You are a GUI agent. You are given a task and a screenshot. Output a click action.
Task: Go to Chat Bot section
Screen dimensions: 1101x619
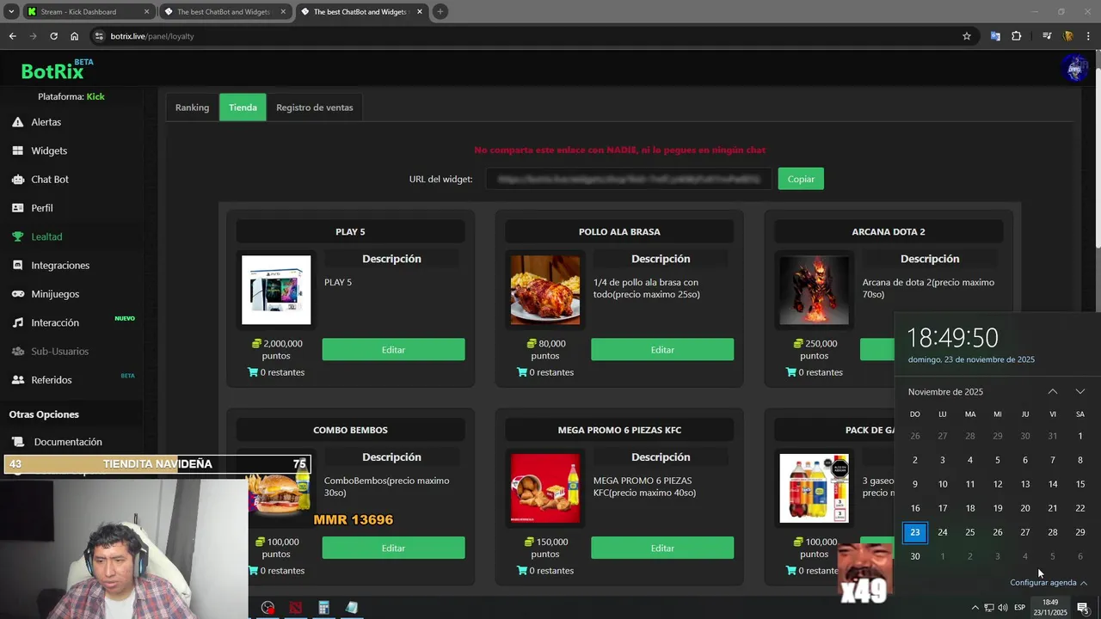[x=50, y=180]
